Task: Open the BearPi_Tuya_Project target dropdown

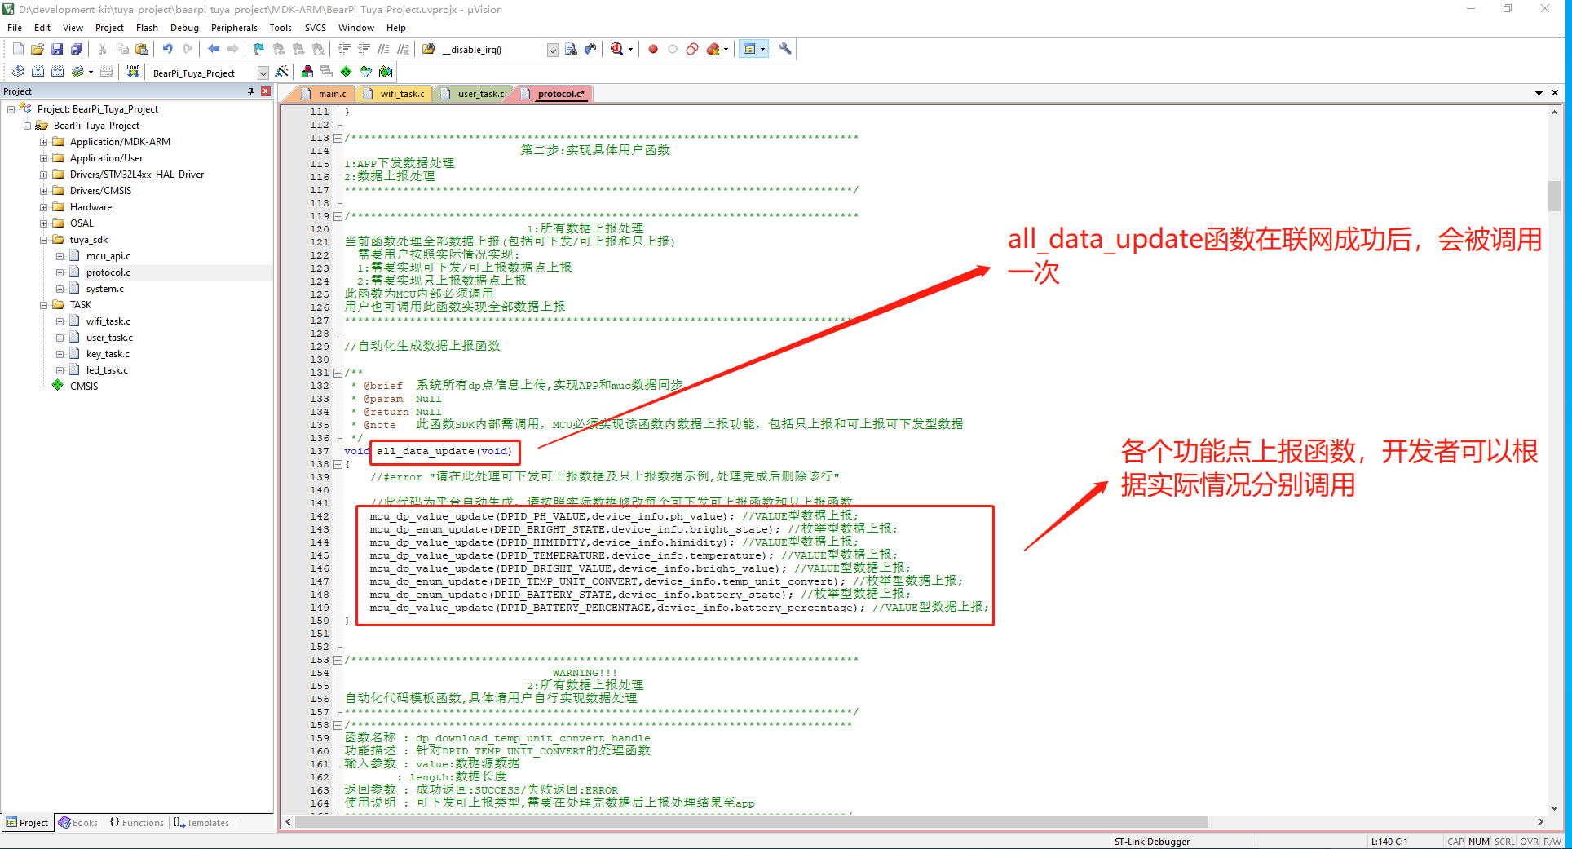Action: pos(263,73)
